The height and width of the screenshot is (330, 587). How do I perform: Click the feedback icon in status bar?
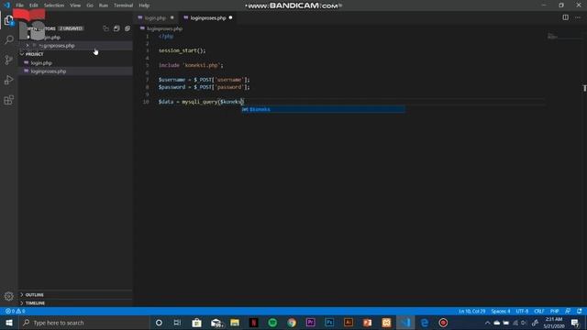(568, 311)
